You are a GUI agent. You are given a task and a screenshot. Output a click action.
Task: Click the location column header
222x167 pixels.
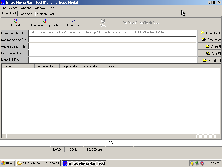click(162, 66)
